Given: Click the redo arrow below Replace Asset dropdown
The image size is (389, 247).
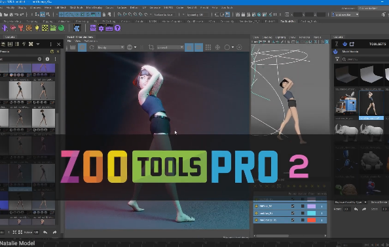Looking at the screenshot, I should [364, 209].
